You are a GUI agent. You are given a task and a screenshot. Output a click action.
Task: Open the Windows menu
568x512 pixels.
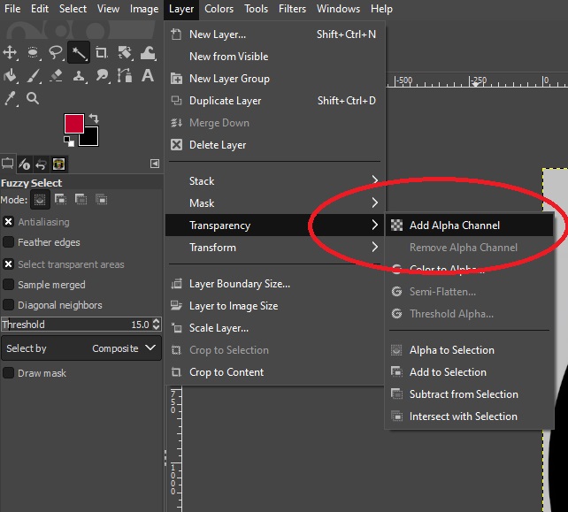tap(338, 9)
